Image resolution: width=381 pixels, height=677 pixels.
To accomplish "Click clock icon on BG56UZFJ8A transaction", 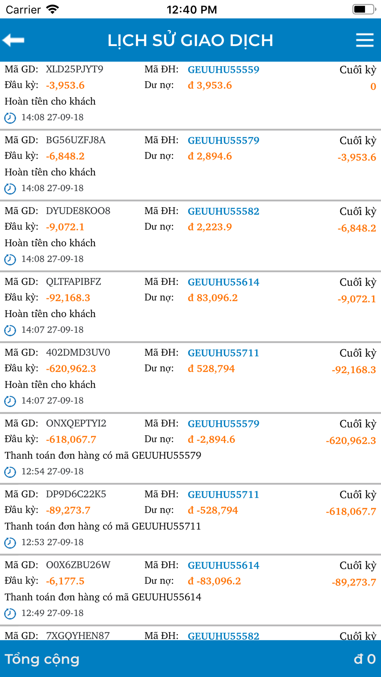I will [10, 188].
